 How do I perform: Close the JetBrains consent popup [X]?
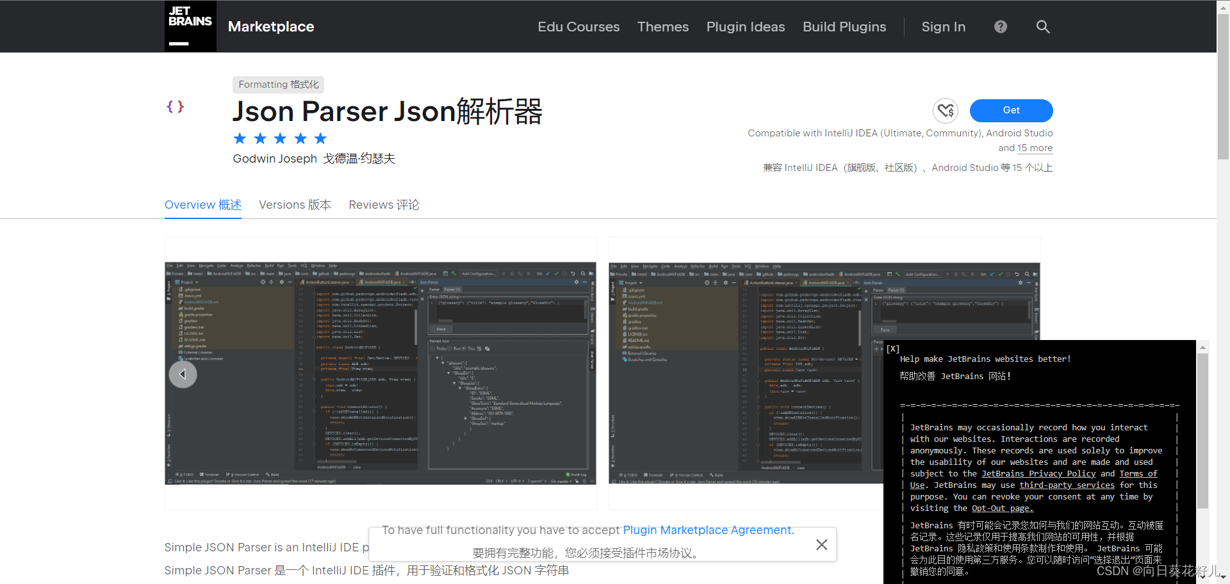click(x=892, y=349)
